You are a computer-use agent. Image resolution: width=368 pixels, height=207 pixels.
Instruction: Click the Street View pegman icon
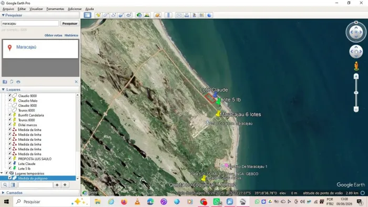click(x=356, y=66)
